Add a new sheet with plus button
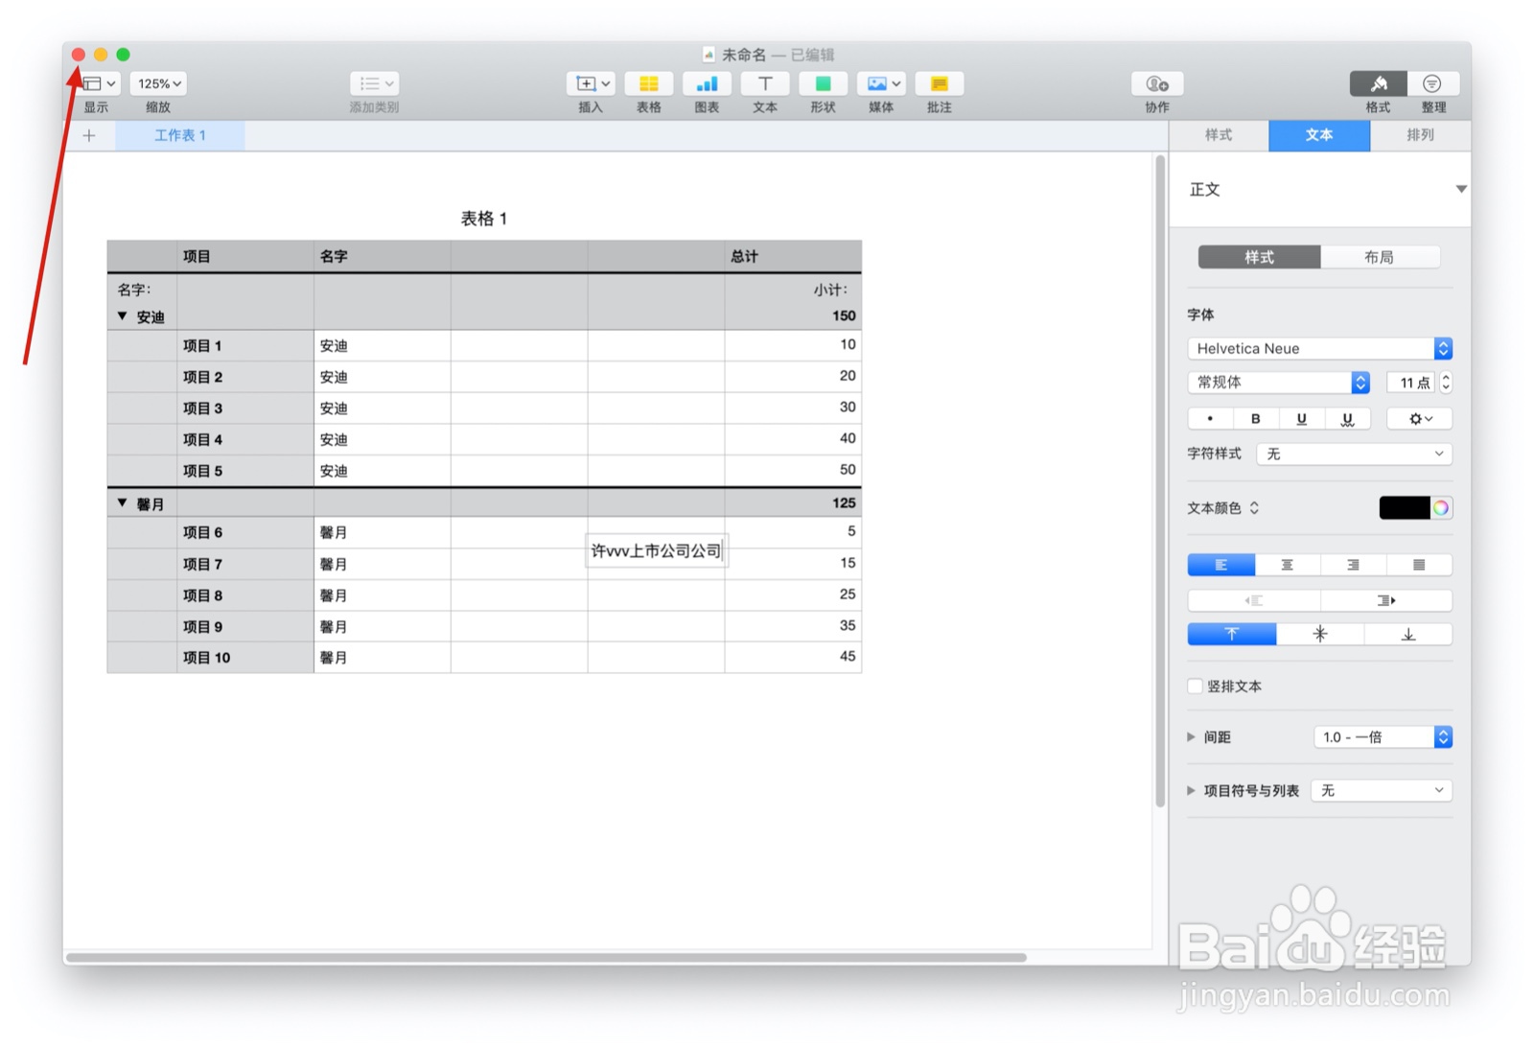The width and height of the screenshot is (1534, 1048). click(89, 135)
